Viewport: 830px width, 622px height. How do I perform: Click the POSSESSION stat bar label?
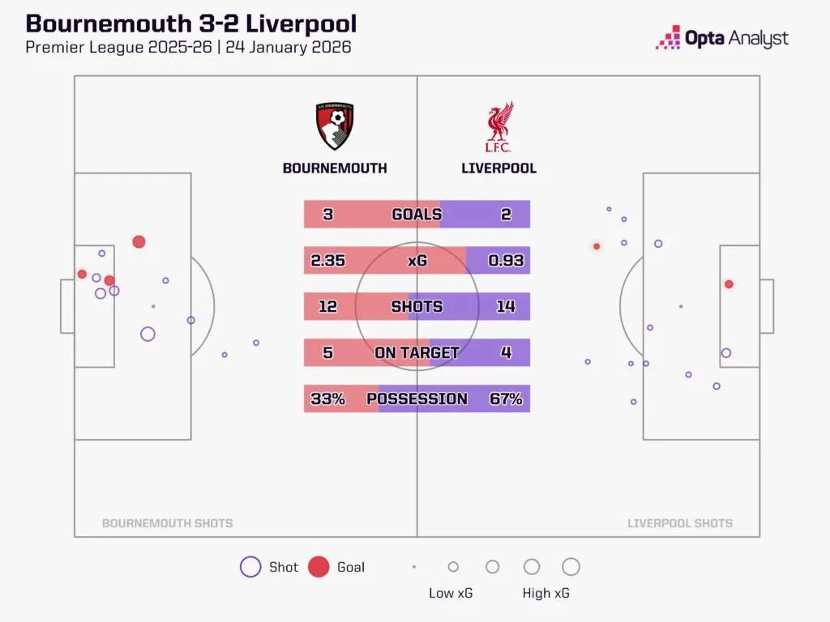pyautogui.click(x=417, y=399)
